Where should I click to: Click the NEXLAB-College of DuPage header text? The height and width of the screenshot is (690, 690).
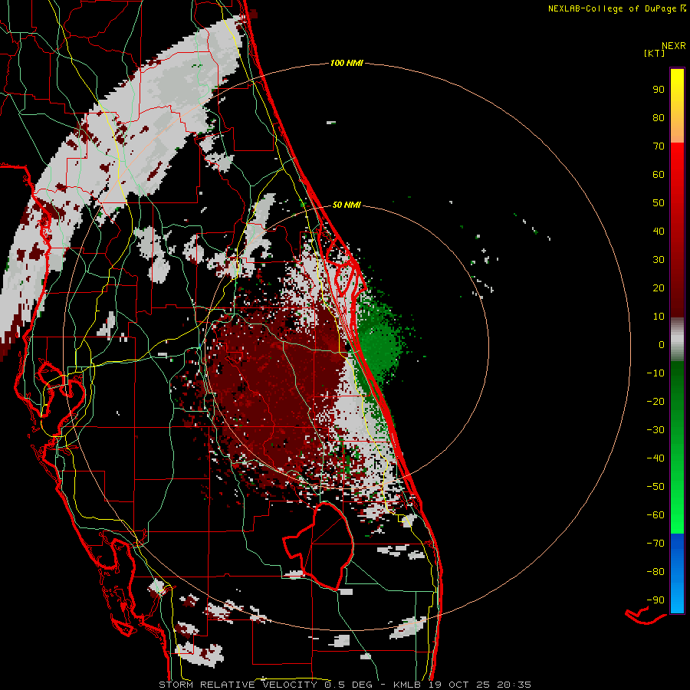coord(612,8)
